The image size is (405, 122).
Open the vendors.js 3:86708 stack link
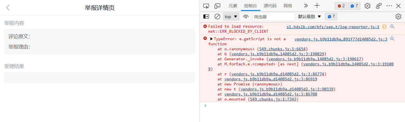coord(271,94)
